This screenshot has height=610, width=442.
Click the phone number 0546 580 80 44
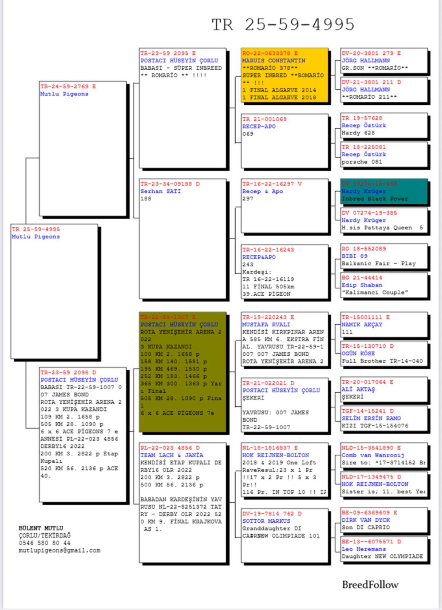(x=45, y=543)
